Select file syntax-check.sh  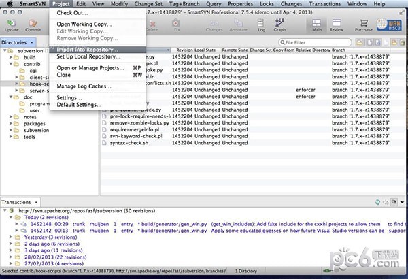click(x=129, y=143)
